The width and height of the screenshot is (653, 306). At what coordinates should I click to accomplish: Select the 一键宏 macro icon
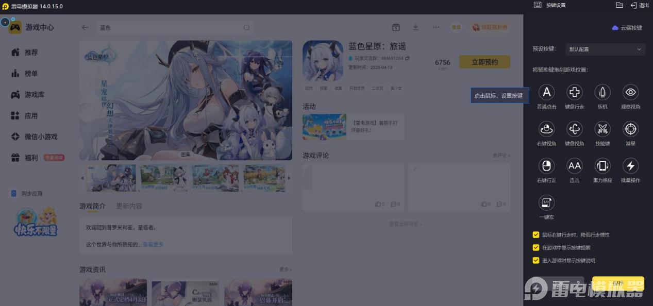point(546,202)
